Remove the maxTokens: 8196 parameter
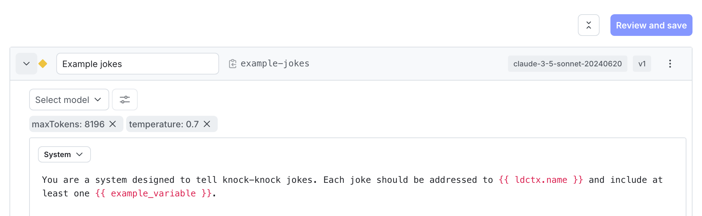The width and height of the screenshot is (702, 216). pos(113,124)
